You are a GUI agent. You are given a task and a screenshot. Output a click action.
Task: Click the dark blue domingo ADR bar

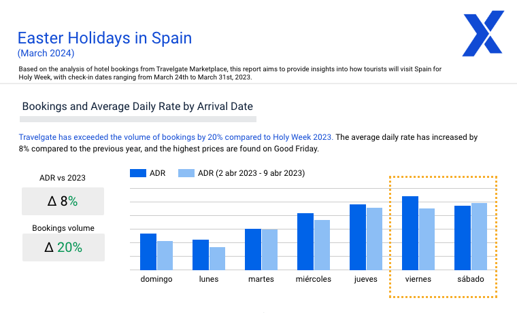pos(148,251)
